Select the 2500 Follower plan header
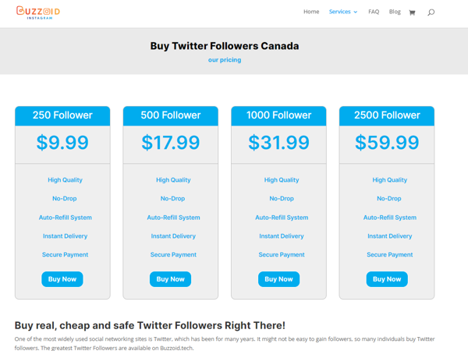 pos(387,115)
